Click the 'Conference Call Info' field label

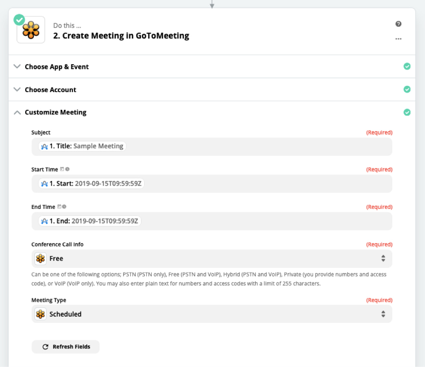click(x=57, y=244)
